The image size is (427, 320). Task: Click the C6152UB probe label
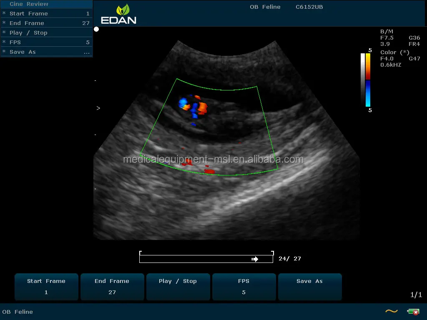click(x=309, y=7)
